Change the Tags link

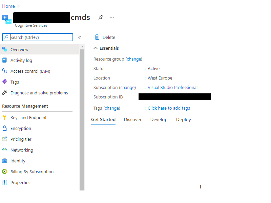click(x=112, y=108)
